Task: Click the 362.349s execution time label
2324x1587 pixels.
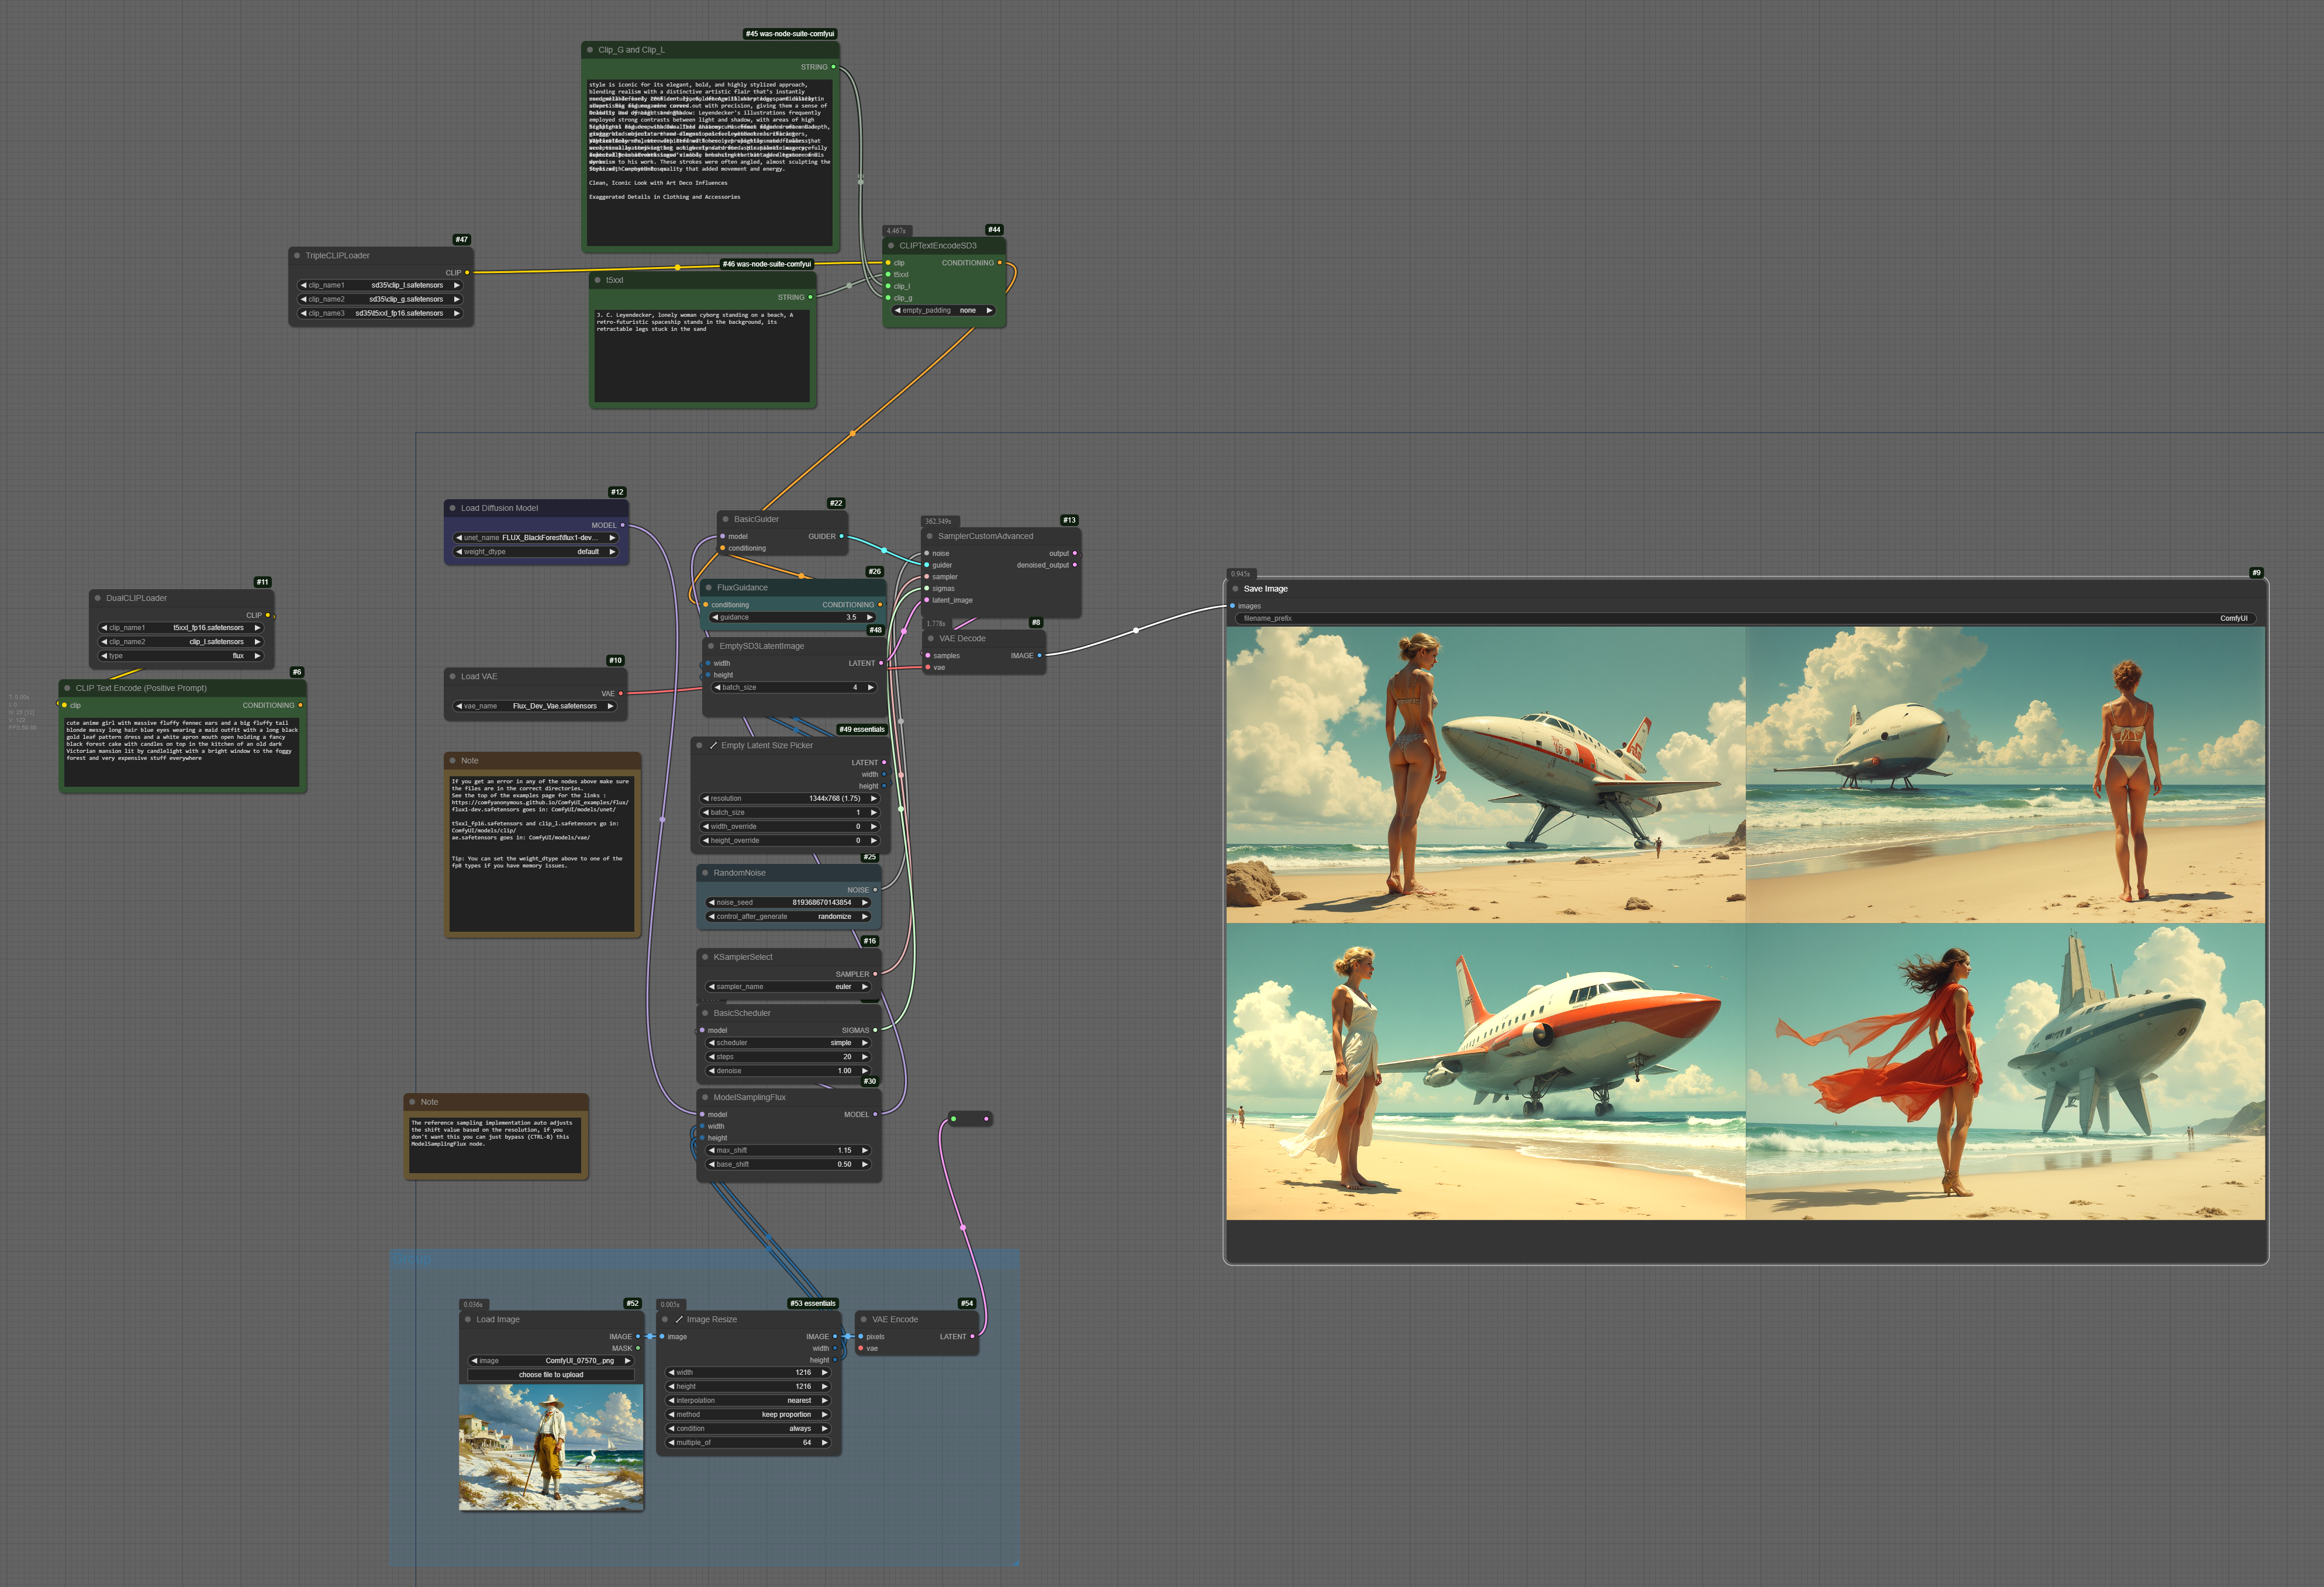Action: pos(938,522)
